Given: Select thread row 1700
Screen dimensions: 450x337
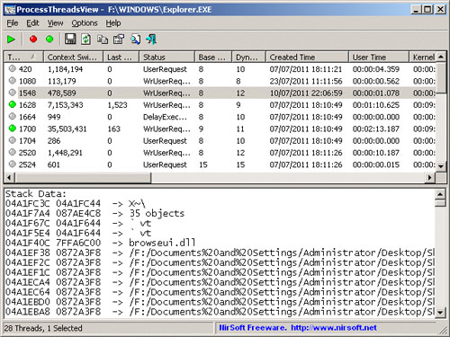Looking at the screenshot, I should coord(220,129).
